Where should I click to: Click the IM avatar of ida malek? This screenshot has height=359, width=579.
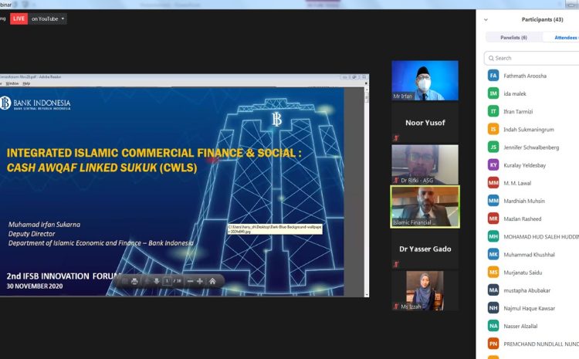click(493, 93)
